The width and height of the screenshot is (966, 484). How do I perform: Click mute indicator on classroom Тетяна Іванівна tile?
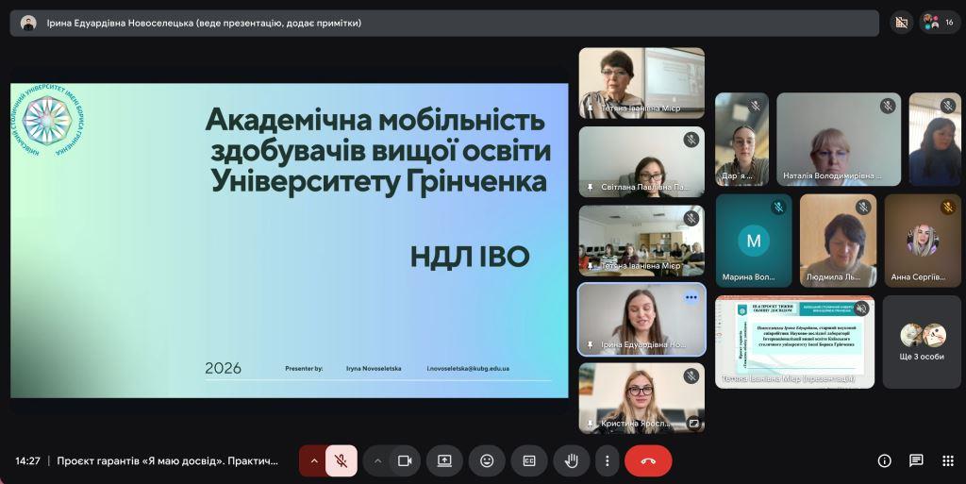[x=691, y=218]
